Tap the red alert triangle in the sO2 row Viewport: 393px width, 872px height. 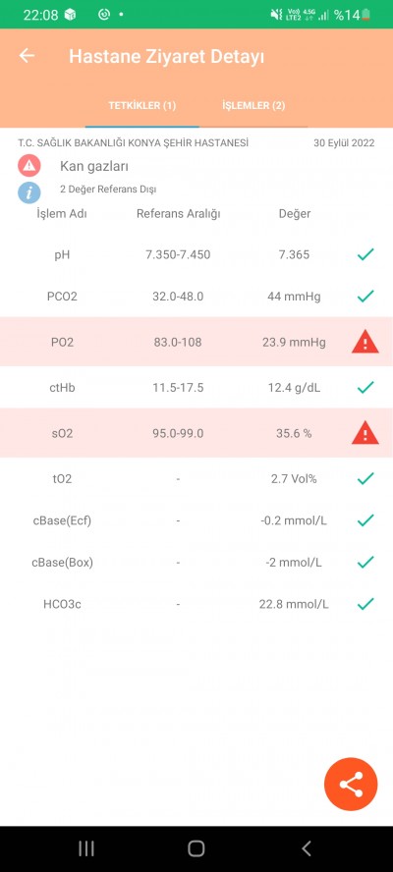click(x=365, y=433)
